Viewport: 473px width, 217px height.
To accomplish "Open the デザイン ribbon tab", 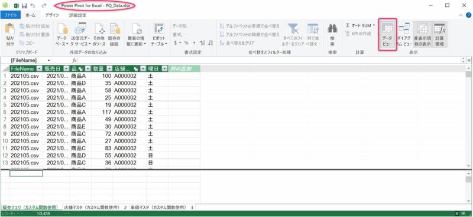I will (x=52, y=15).
